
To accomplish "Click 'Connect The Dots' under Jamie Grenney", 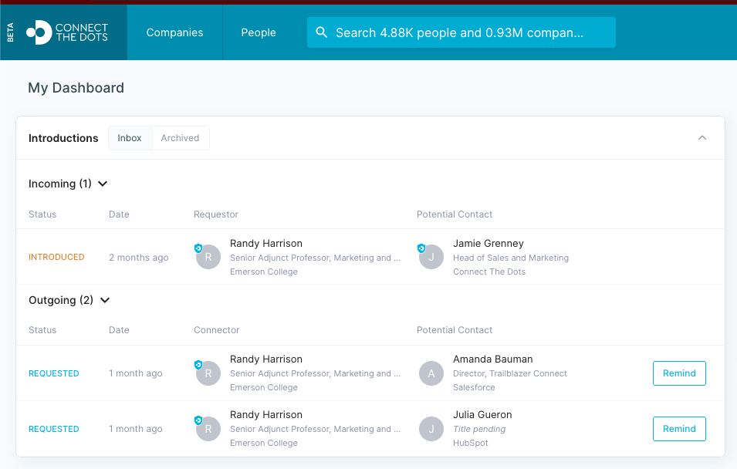I will (489, 272).
